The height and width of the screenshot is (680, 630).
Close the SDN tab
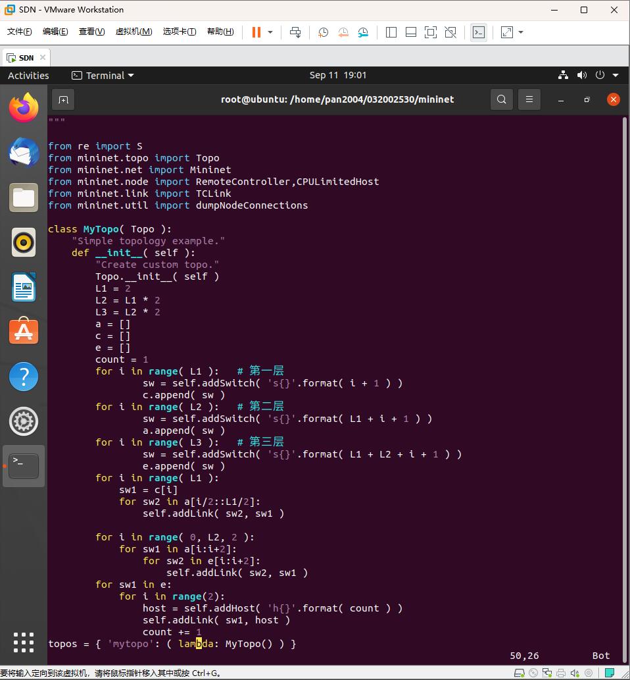[43, 57]
